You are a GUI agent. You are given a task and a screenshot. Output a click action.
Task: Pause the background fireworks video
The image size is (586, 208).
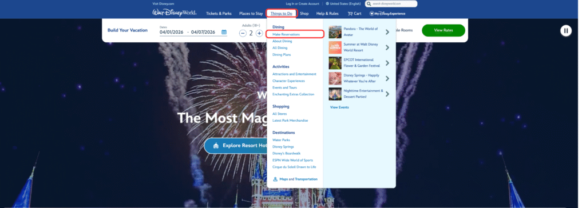click(x=566, y=31)
